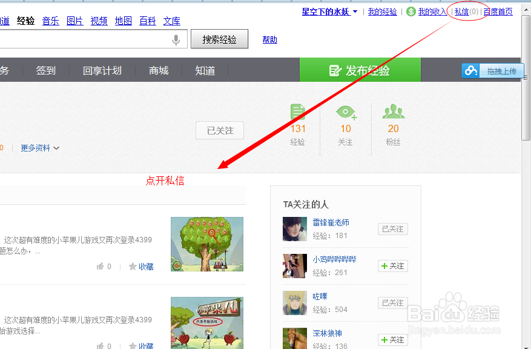Select 经验 in the top tabs
Viewport: 531px width, 349px height.
26,21
